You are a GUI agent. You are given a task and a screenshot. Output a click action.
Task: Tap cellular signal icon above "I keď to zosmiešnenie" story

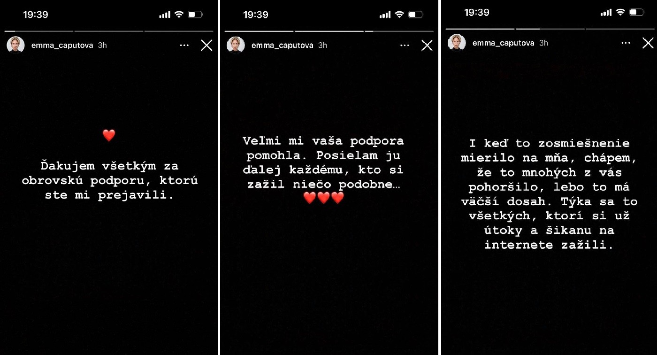[x=606, y=13]
